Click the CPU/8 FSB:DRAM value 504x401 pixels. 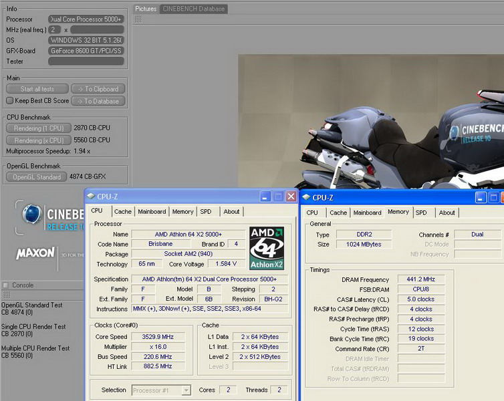pyautogui.click(x=420, y=289)
